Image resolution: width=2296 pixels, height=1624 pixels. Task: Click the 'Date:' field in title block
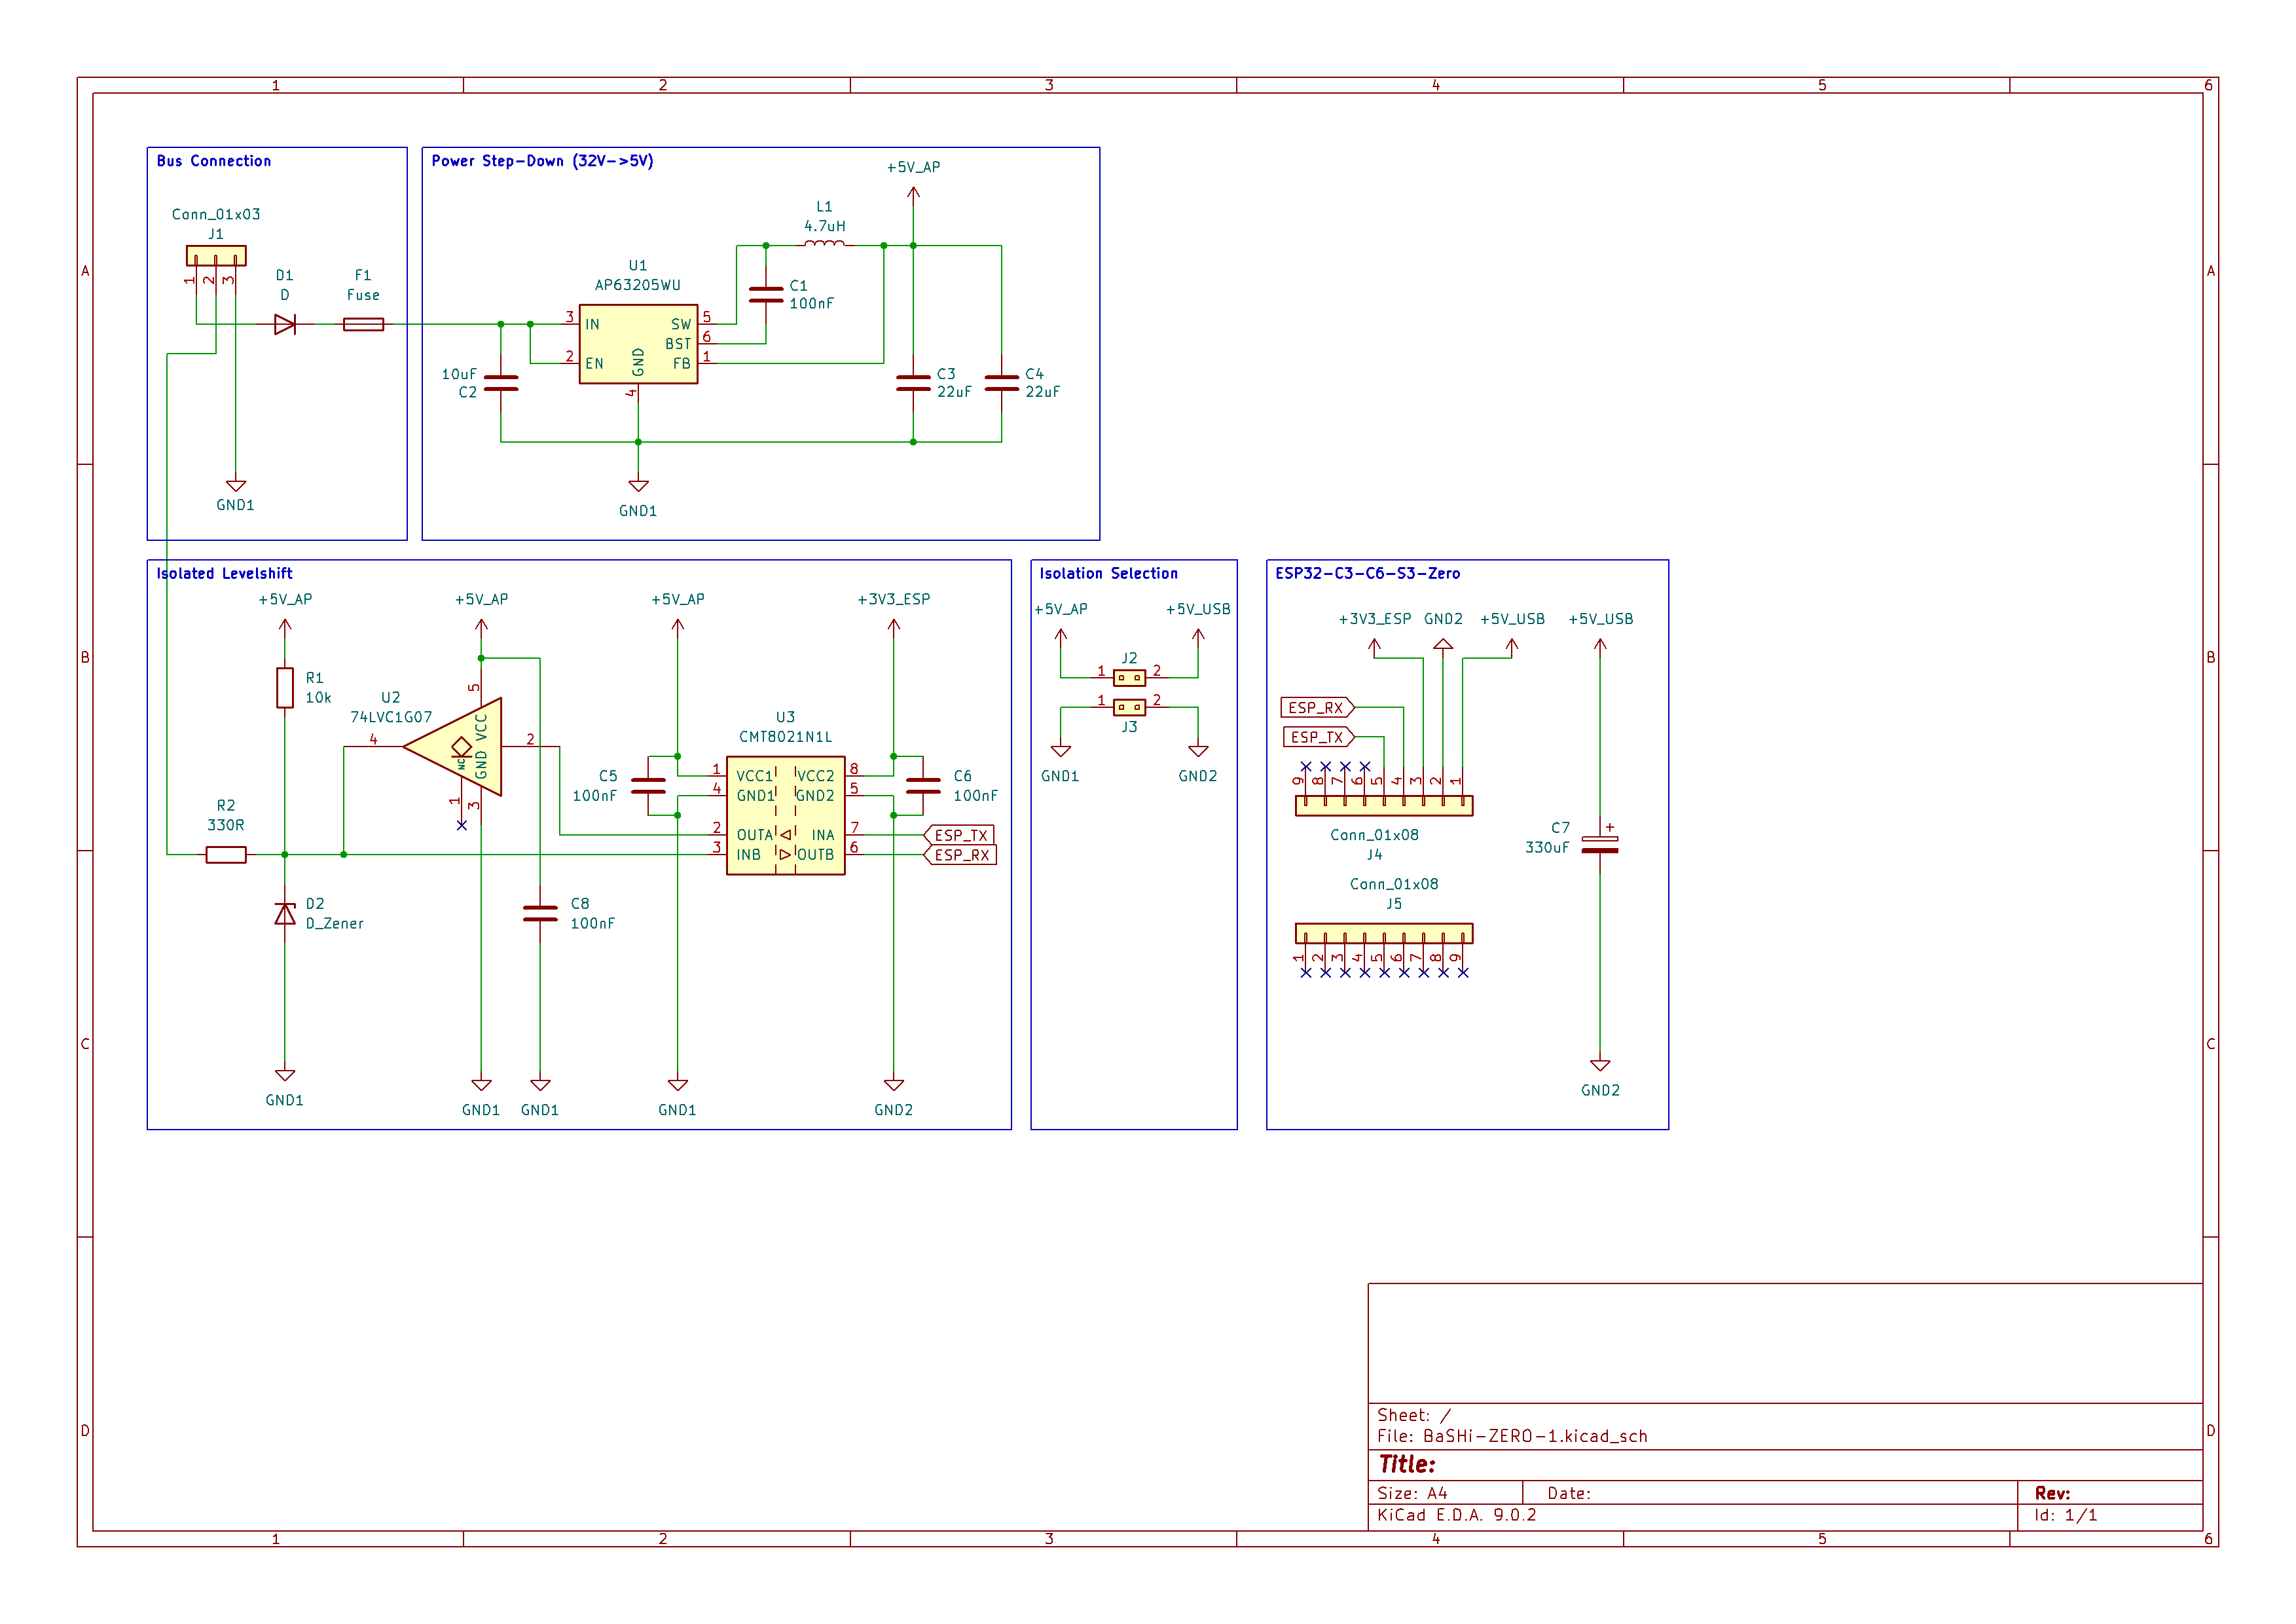coord(1569,1493)
